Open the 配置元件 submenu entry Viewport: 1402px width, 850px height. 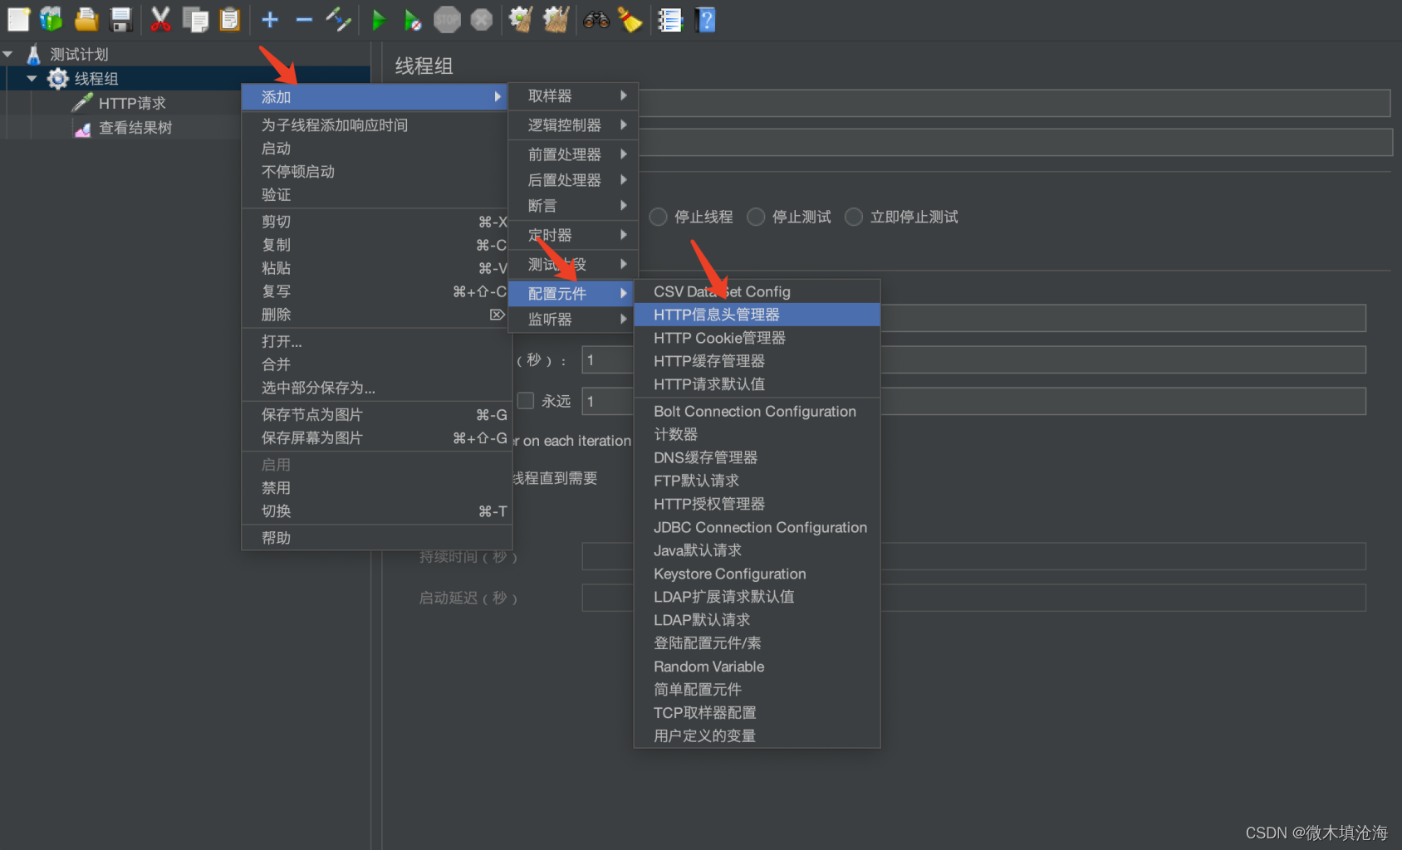[571, 294]
